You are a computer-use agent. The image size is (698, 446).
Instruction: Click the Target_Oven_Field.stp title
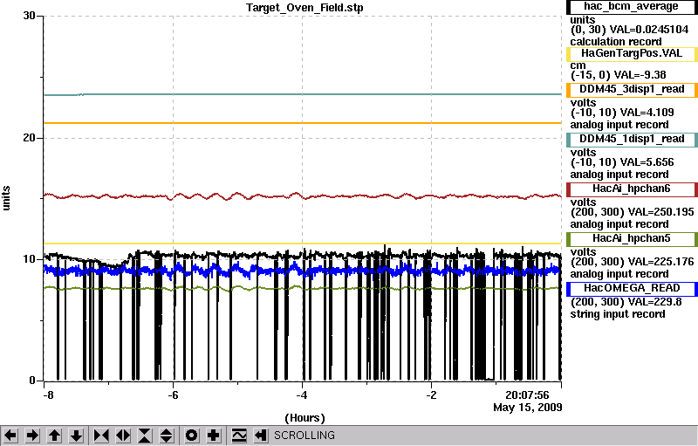[x=305, y=8]
